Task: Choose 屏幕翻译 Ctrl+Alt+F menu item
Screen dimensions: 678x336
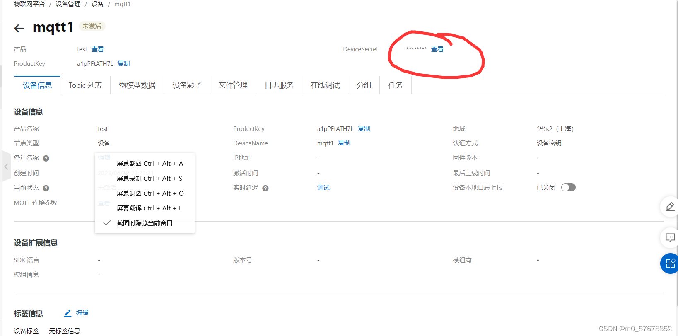Action: click(x=145, y=208)
